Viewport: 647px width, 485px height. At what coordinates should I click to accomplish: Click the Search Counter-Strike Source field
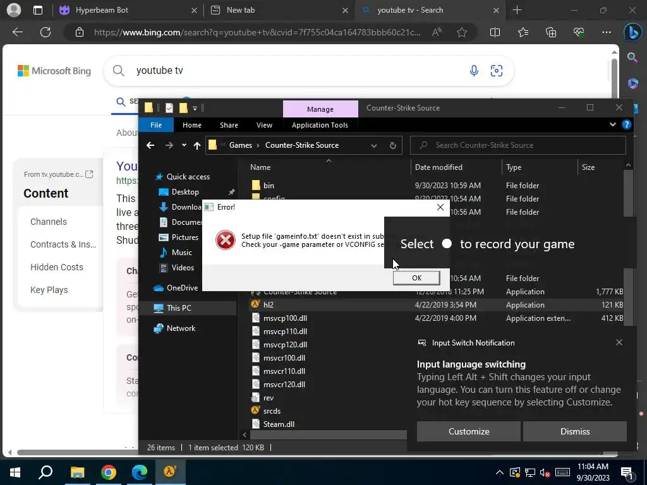(x=518, y=145)
